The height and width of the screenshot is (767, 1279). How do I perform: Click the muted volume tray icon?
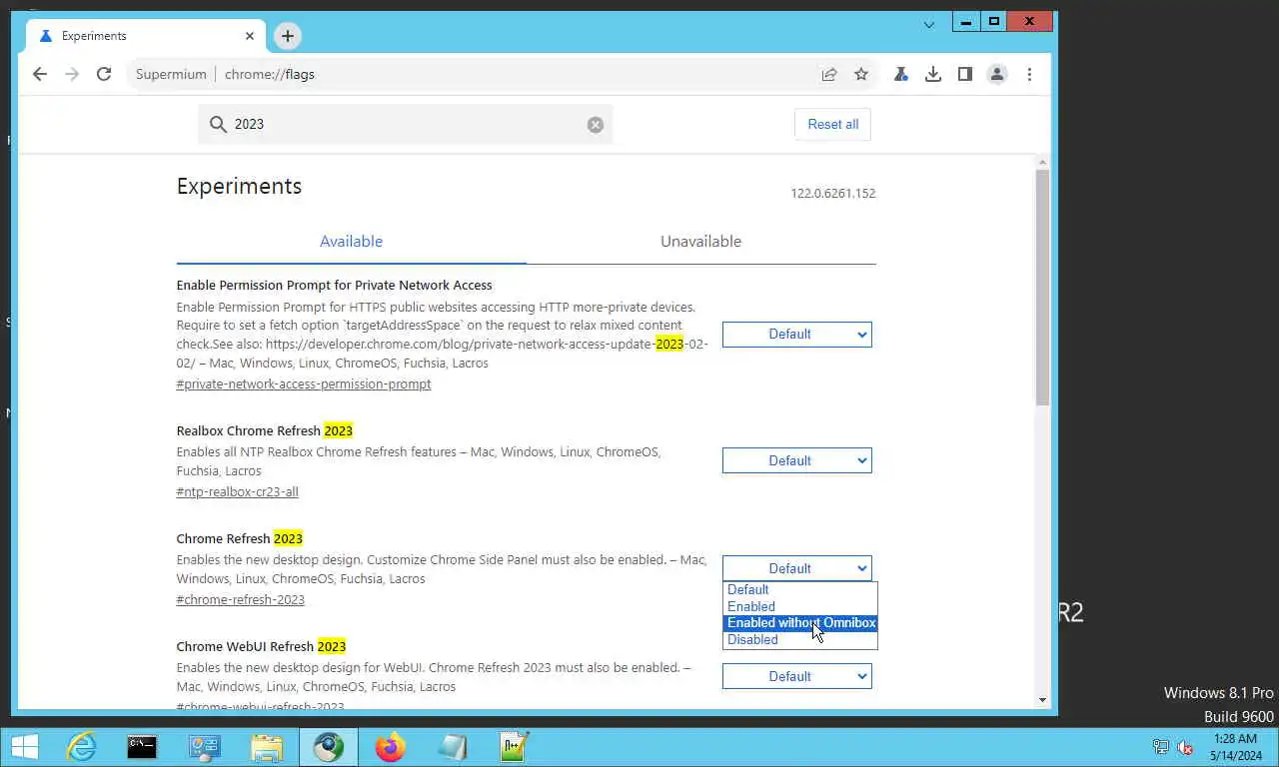(1186, 747)
